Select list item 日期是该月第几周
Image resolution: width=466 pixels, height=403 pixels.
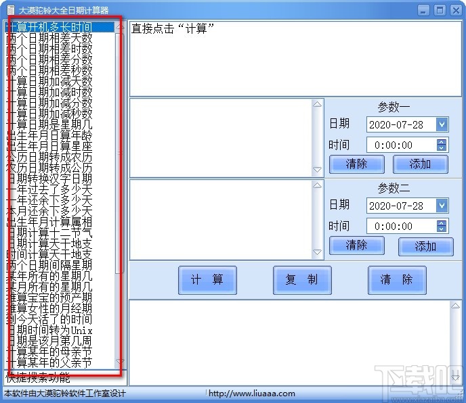[x=60, y=341]
